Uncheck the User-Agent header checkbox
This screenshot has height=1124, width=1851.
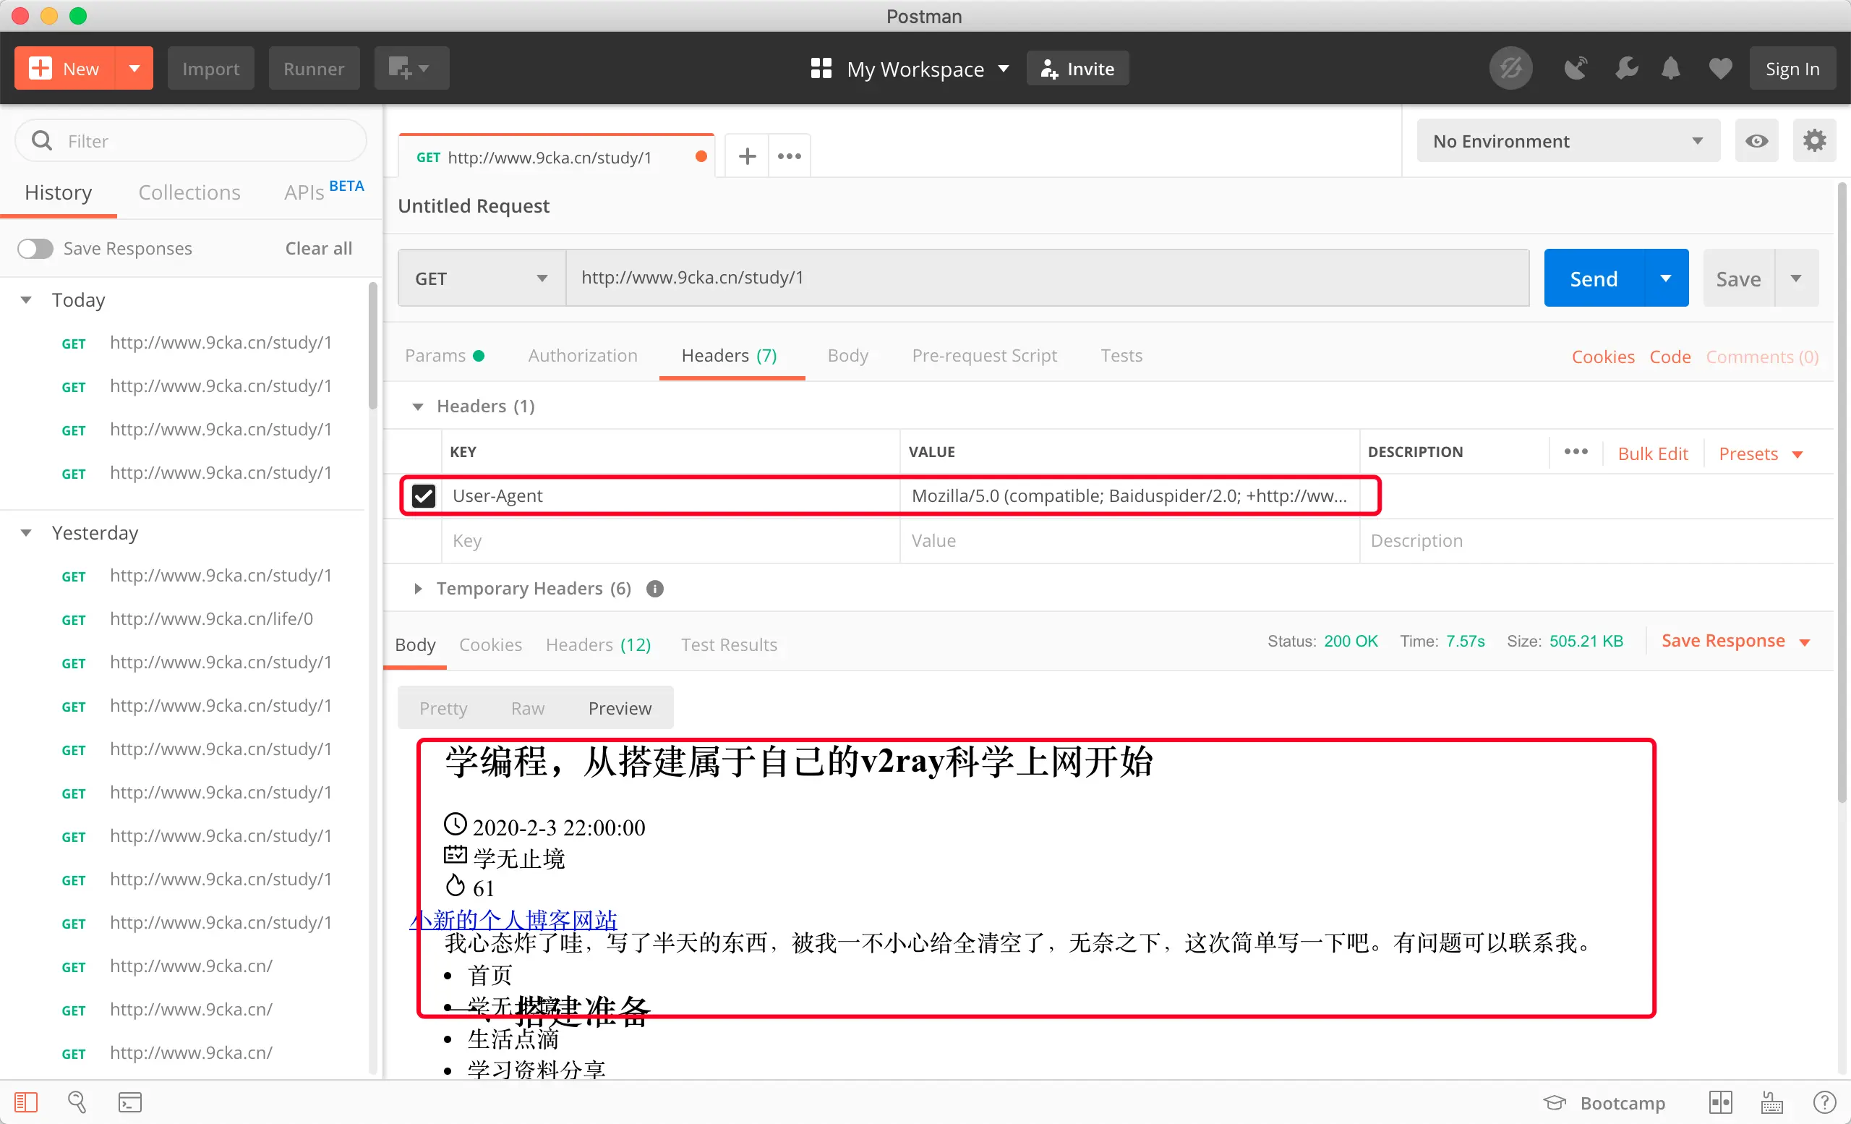tap(424, 496)
